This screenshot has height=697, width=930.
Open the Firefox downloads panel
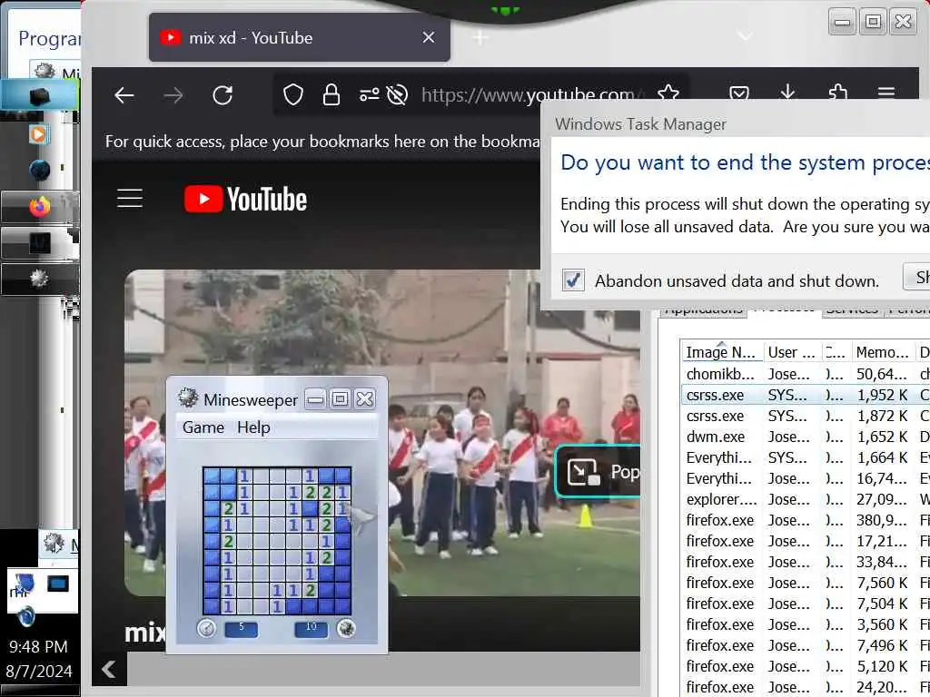[x=787, y=92]
